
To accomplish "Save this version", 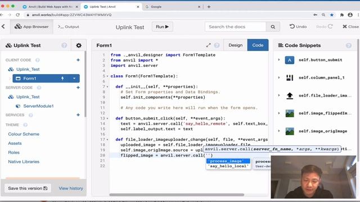I will pyautogui.click(x=28, y=189).
